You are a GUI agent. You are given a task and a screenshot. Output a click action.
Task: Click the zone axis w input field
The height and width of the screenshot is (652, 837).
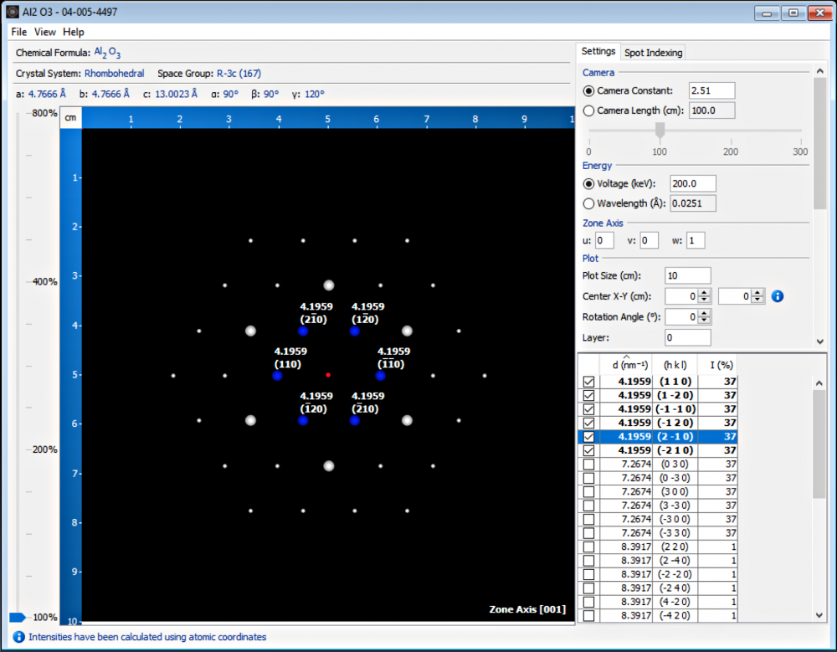point(696,240)
